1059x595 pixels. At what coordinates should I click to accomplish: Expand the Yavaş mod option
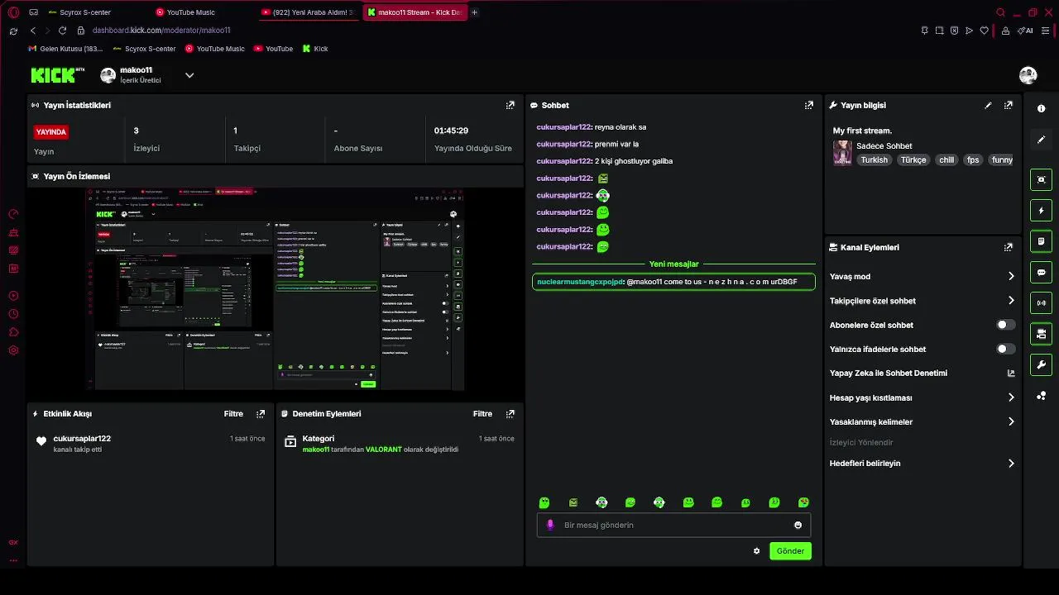pos(1011,277)
